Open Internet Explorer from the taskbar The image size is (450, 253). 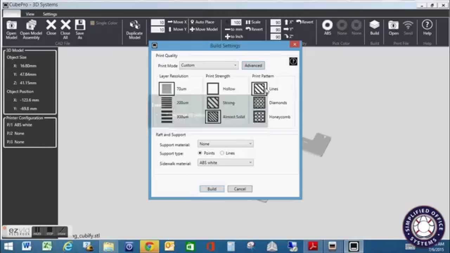click(x=67, y=246)
